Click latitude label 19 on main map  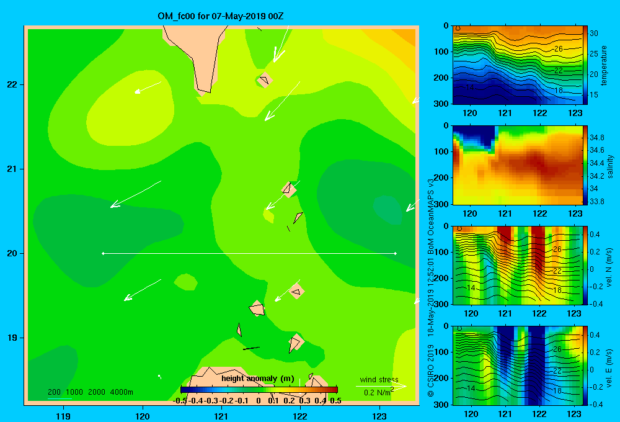[x=12, y=338]
